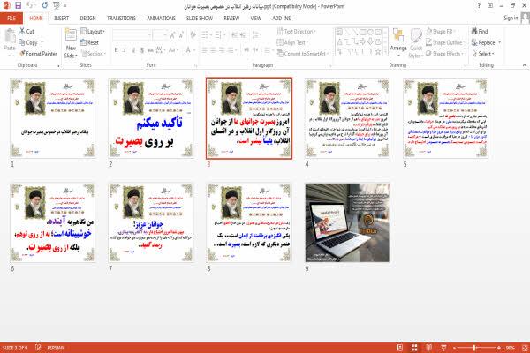Toggle Italic formatting

tap(125, 50)
